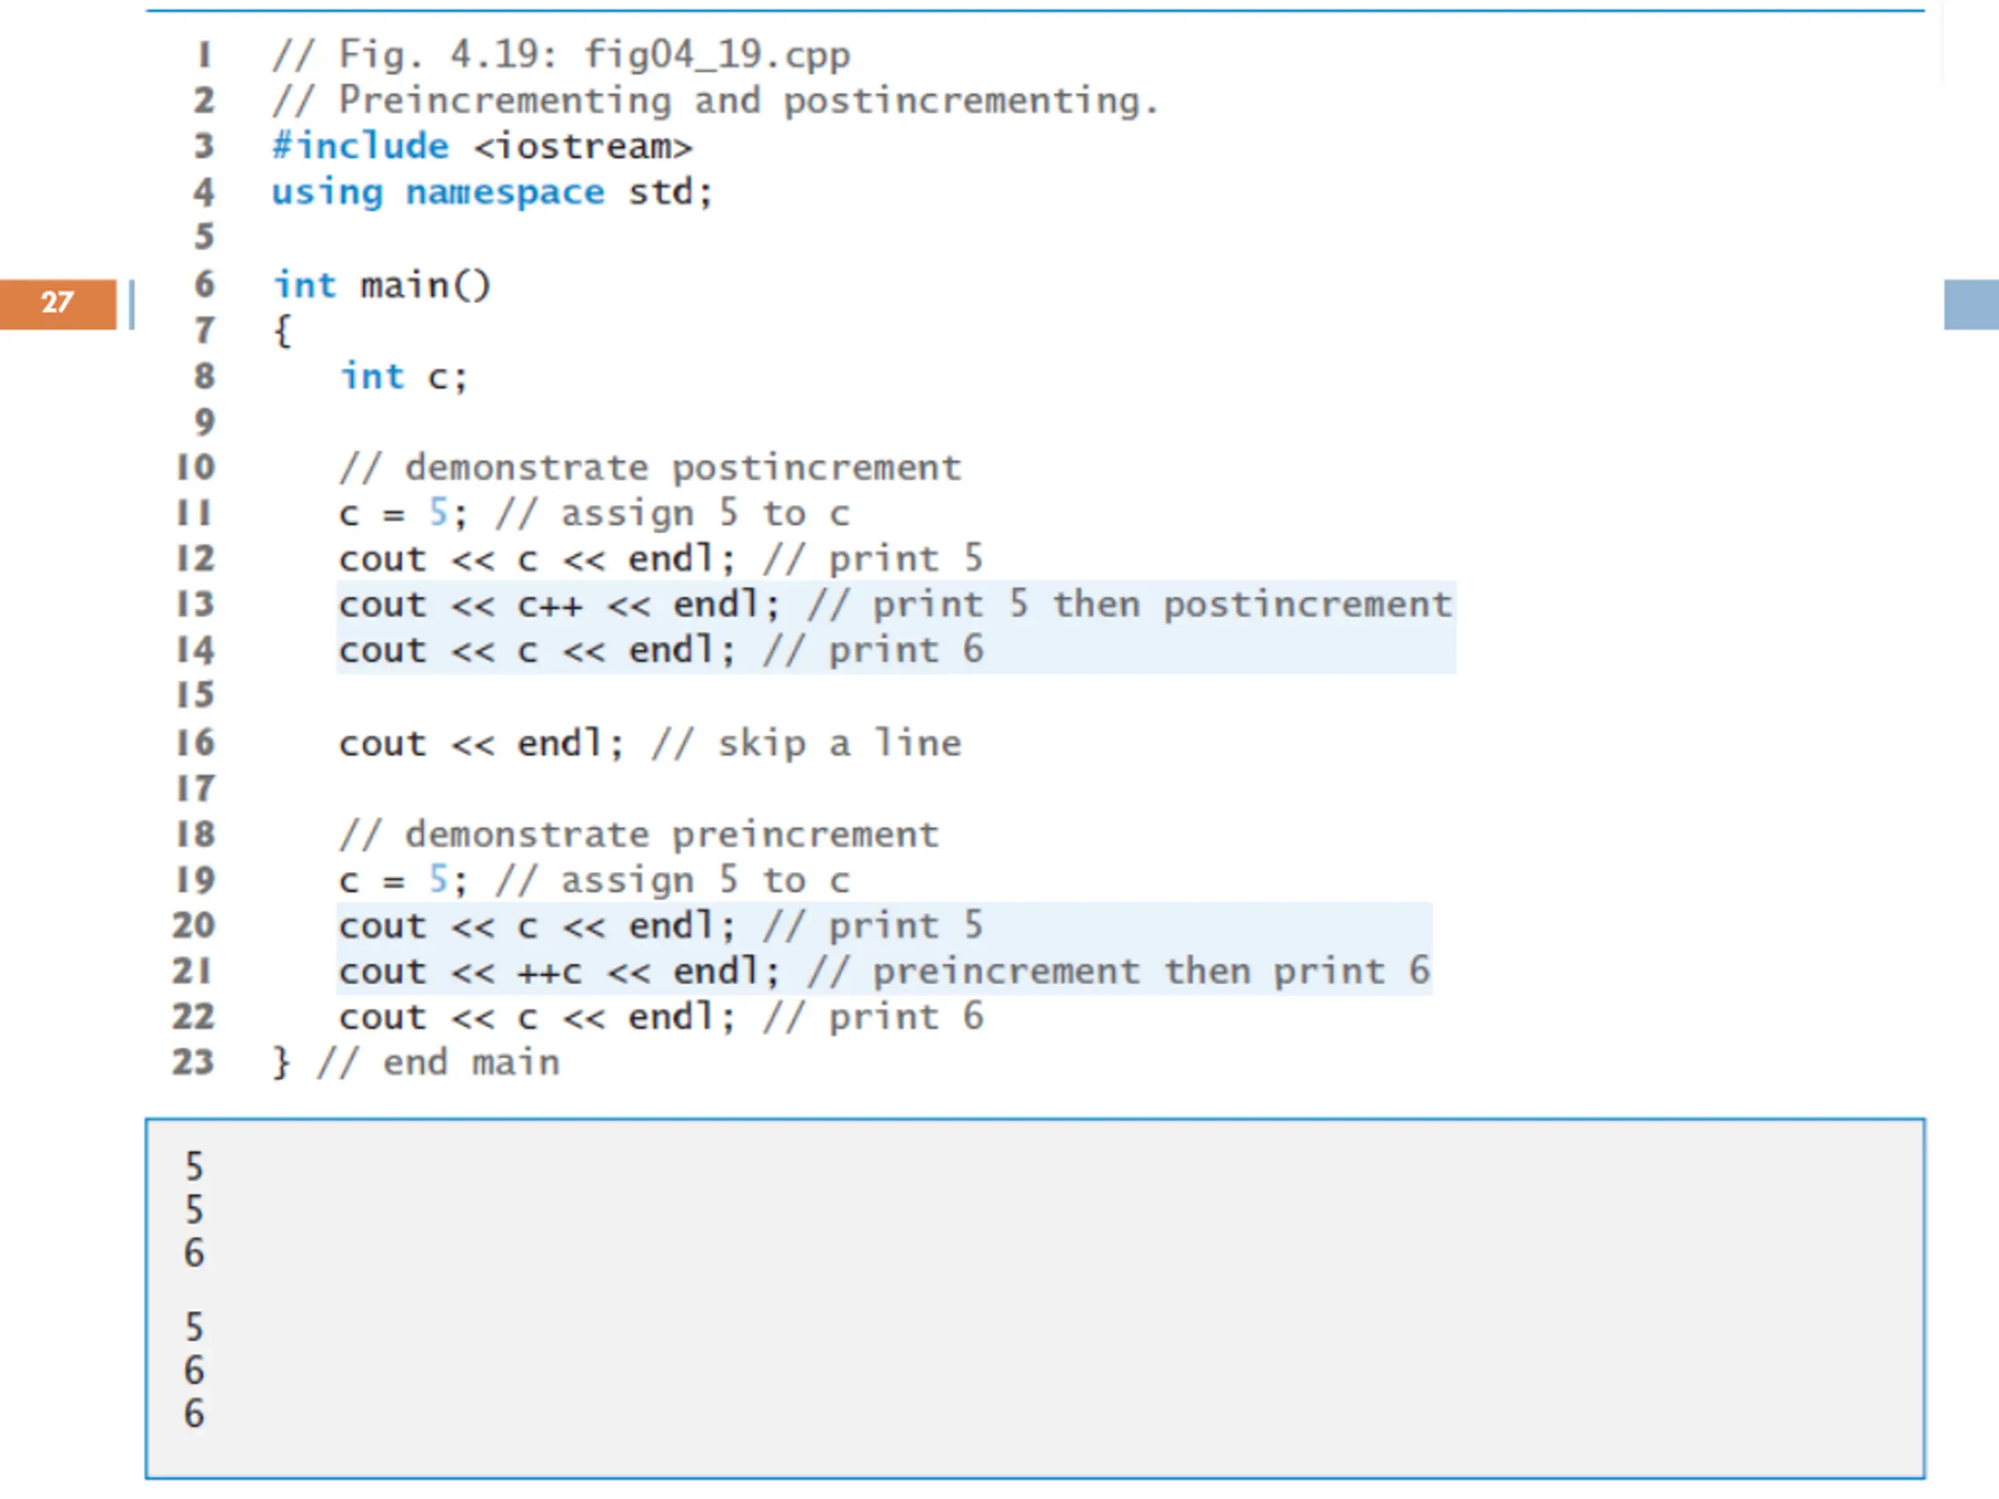Click the blue rectangle at right edge

(x=1971, y=304)
